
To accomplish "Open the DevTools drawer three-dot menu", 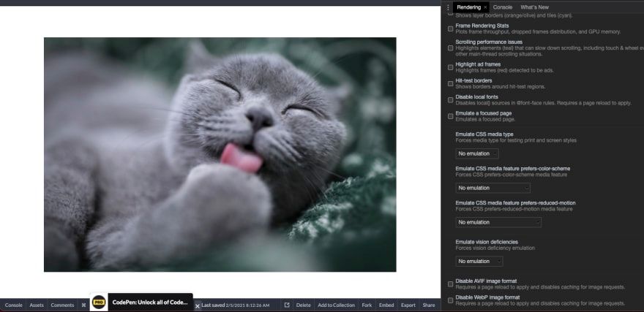I will (x=447, y=7).
